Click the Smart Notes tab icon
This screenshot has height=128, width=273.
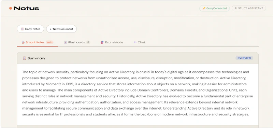pos(23,42)
